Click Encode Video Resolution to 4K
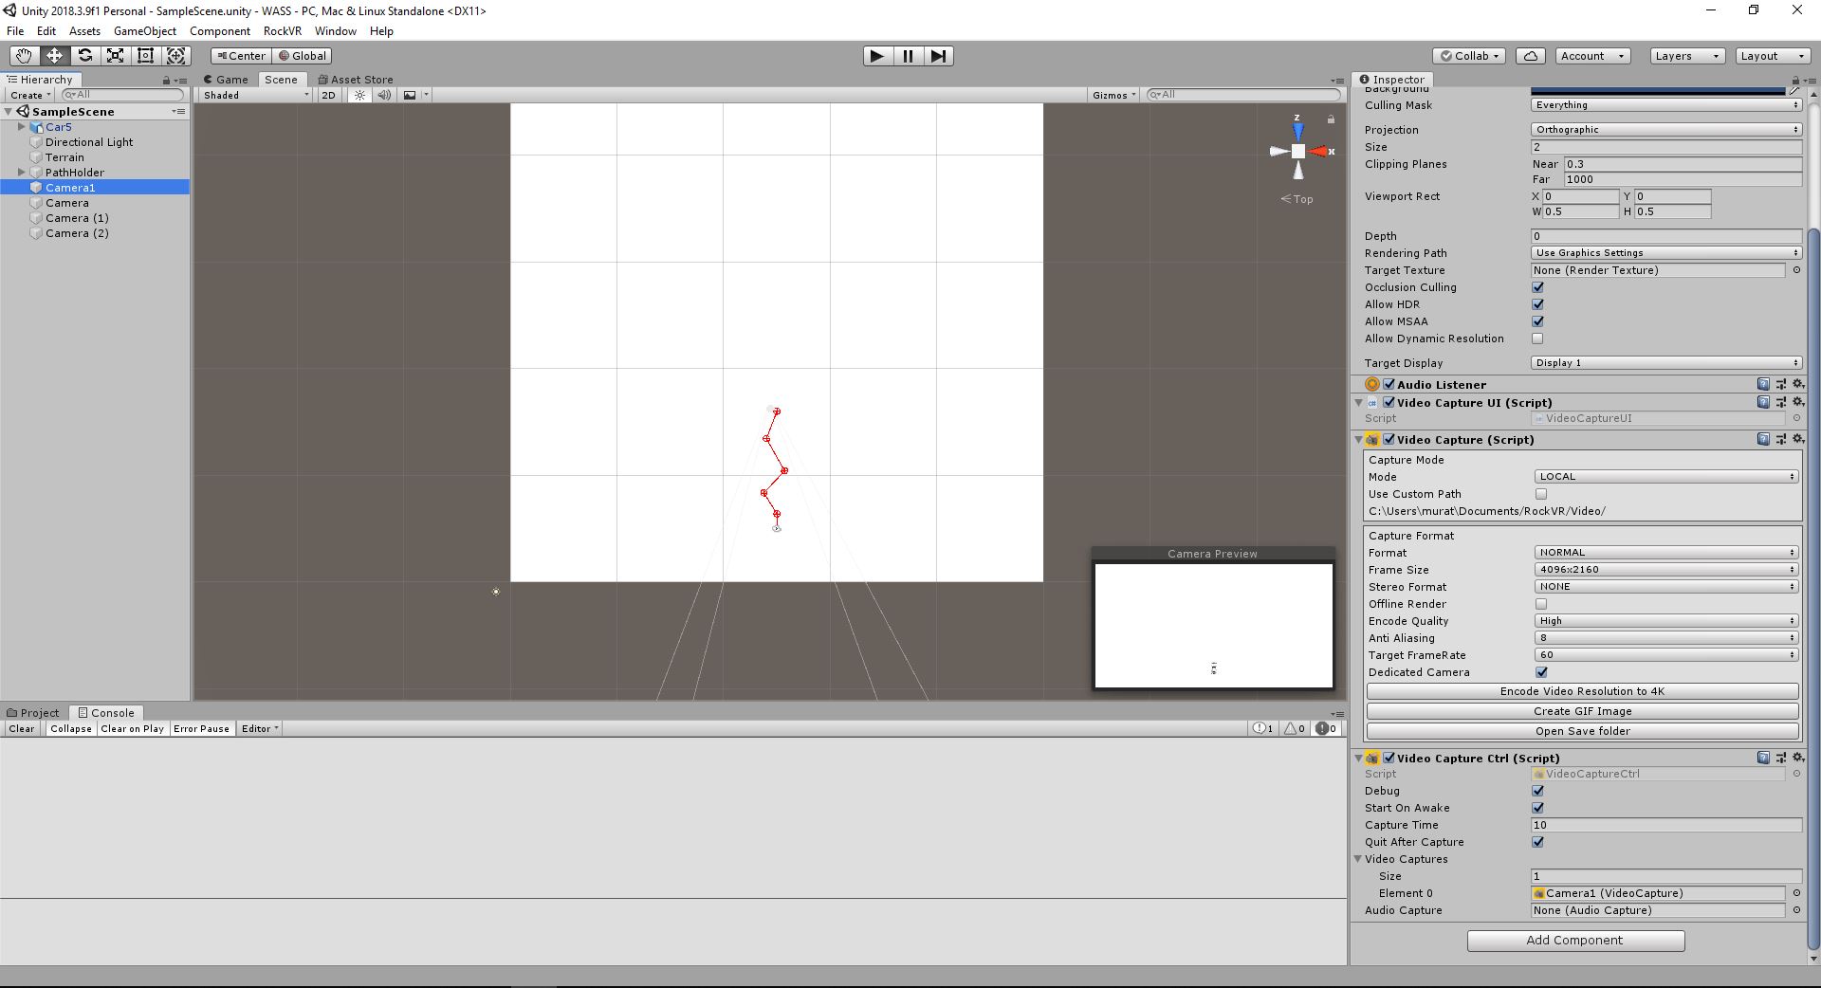The height and width of the screenshot is (988, 1821). pyautogui.click(x=1580, y=691)
